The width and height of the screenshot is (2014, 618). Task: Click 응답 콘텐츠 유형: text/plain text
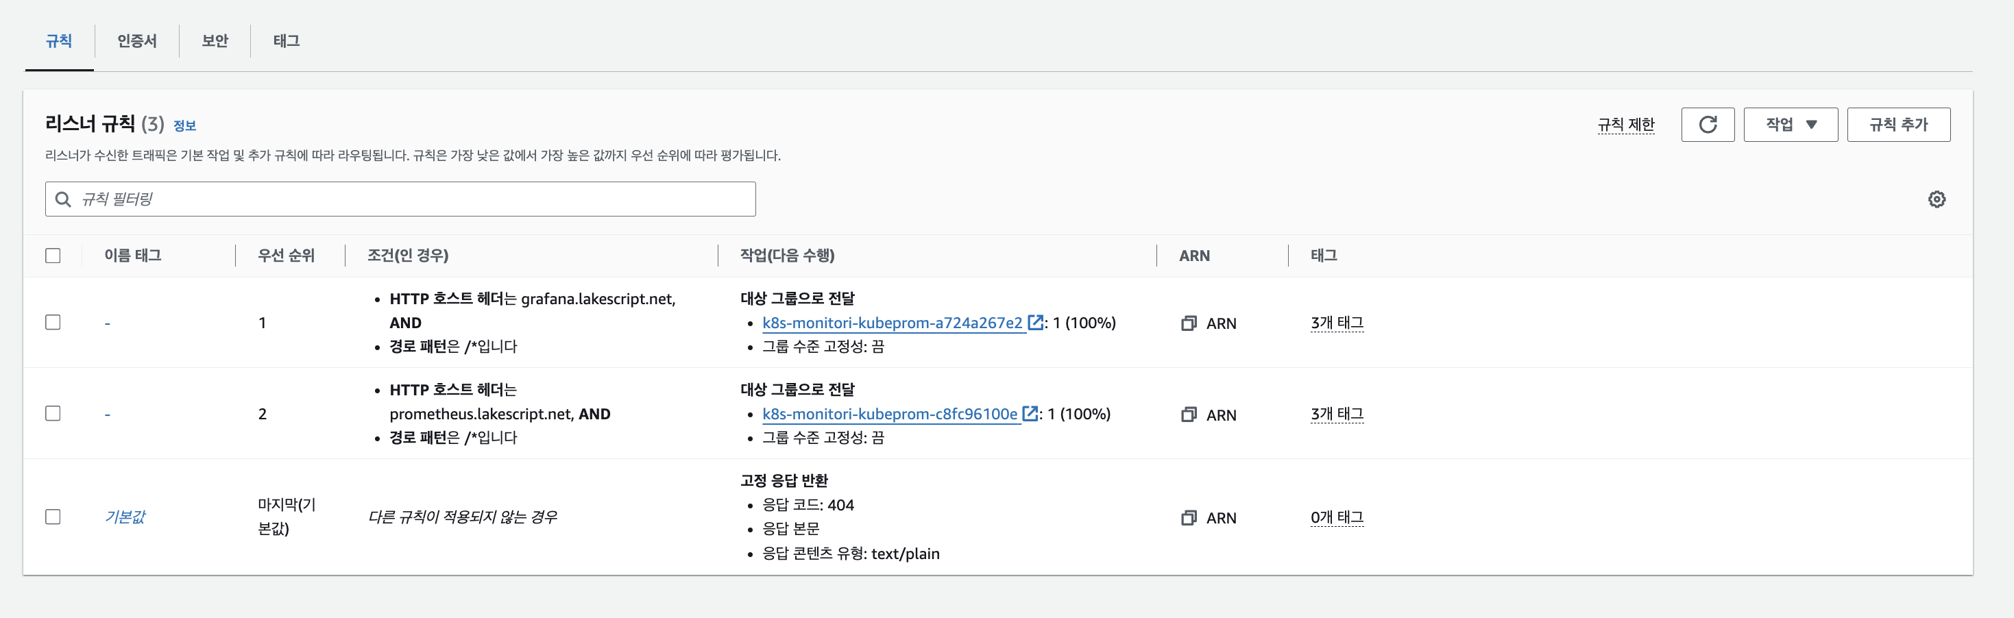851,553
